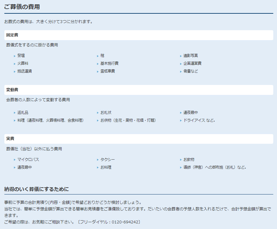Click the 火葬料 list item
This screenshot has width=277, height=229.
pos(23,63)
